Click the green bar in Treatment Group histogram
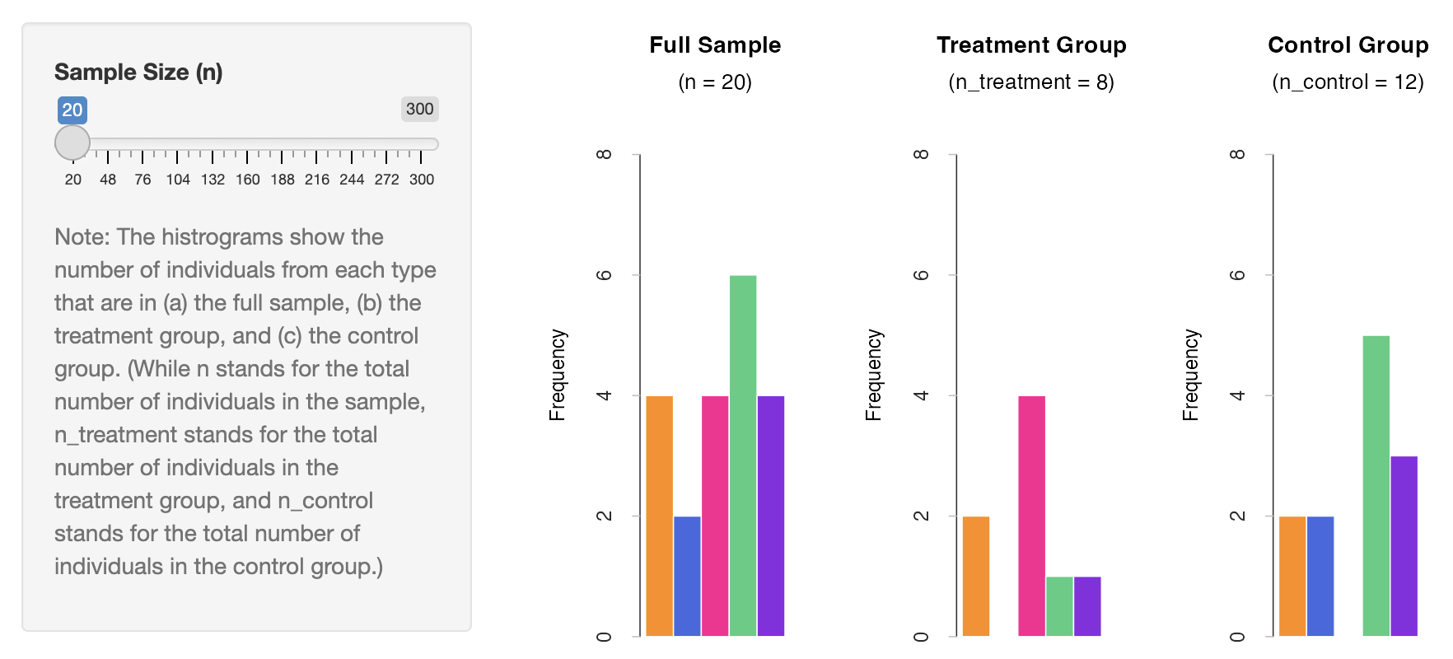Viewport: 1453px width, 659px height. point(1060,606)
